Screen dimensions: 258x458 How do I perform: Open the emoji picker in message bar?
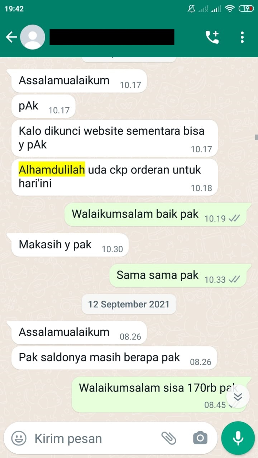click(x=19, y=438)
